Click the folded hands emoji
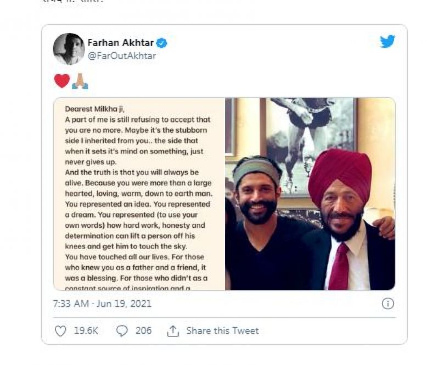439x365 pixels. click(80, 81)
